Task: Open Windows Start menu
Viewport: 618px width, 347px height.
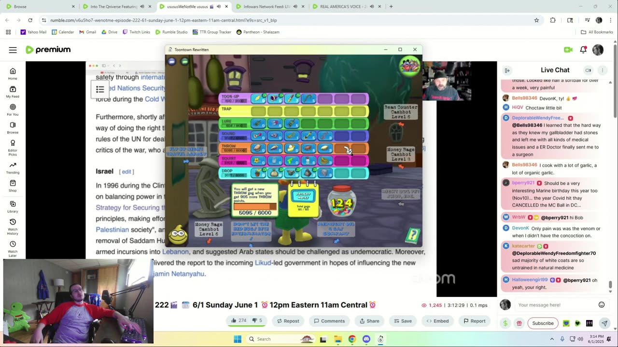Action: click(x=238, y=339)
